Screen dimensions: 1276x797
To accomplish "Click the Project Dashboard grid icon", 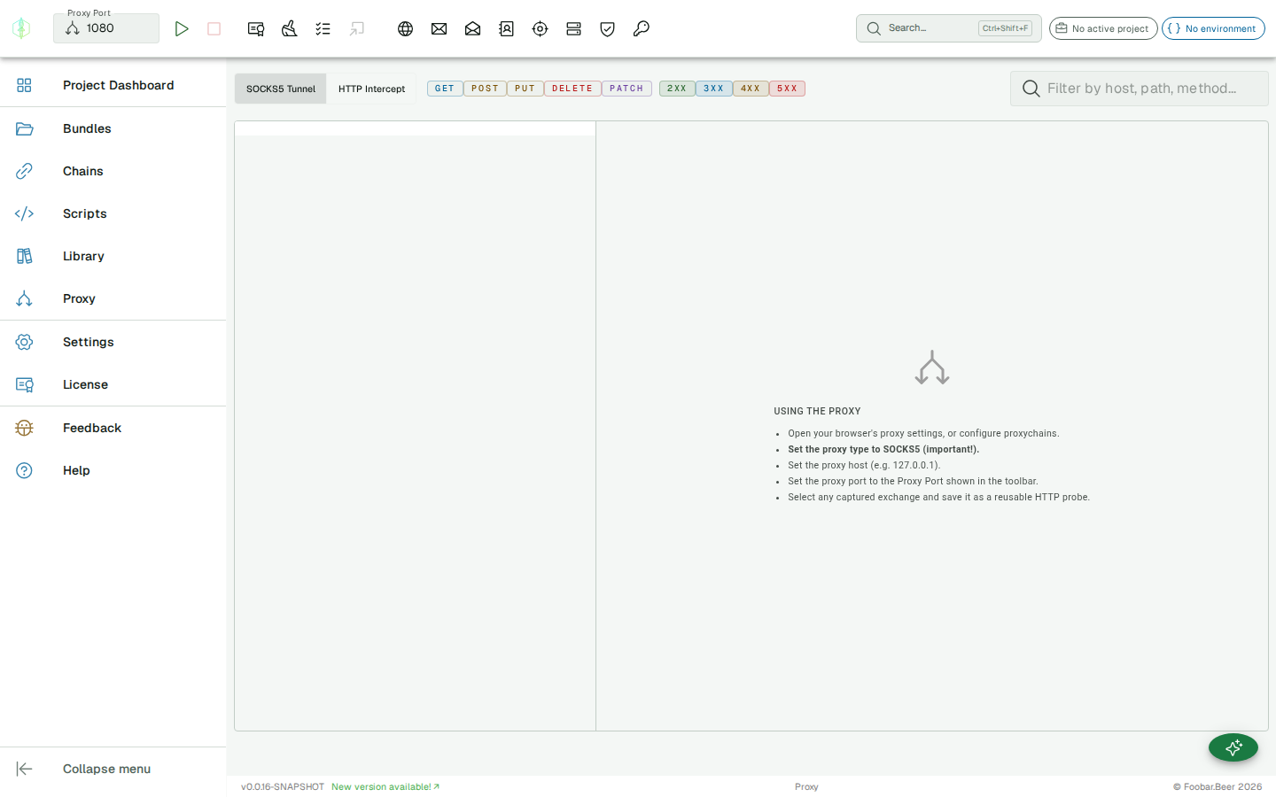I will [24, 85].
